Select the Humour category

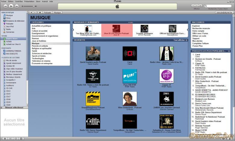[35, 38]
